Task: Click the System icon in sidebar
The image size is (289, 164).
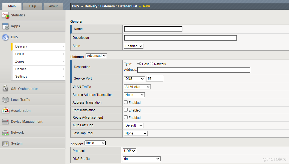Action: (5, 143)
